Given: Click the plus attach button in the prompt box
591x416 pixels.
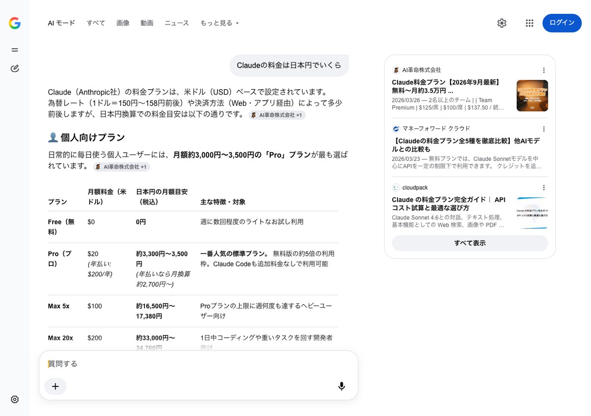Looking at the screenshot, I should pos(55,386).
